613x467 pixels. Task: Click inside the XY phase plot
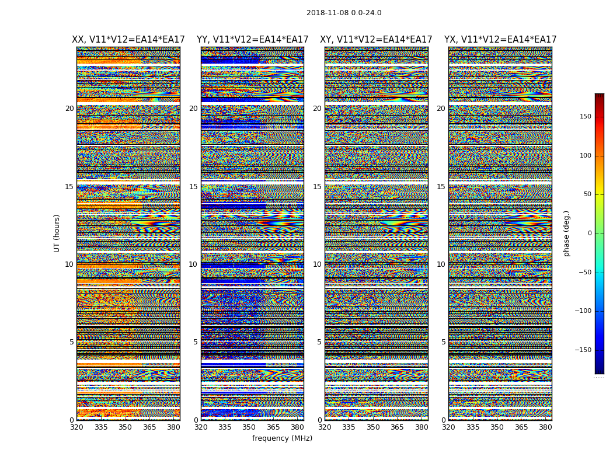(377, 233)
